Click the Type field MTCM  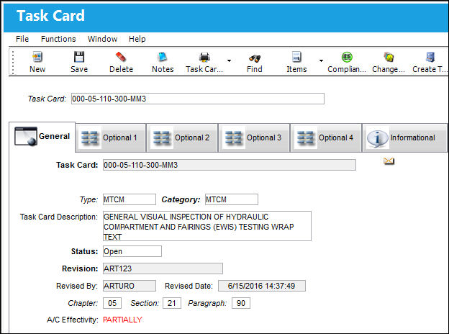click(x=130, y=199)
